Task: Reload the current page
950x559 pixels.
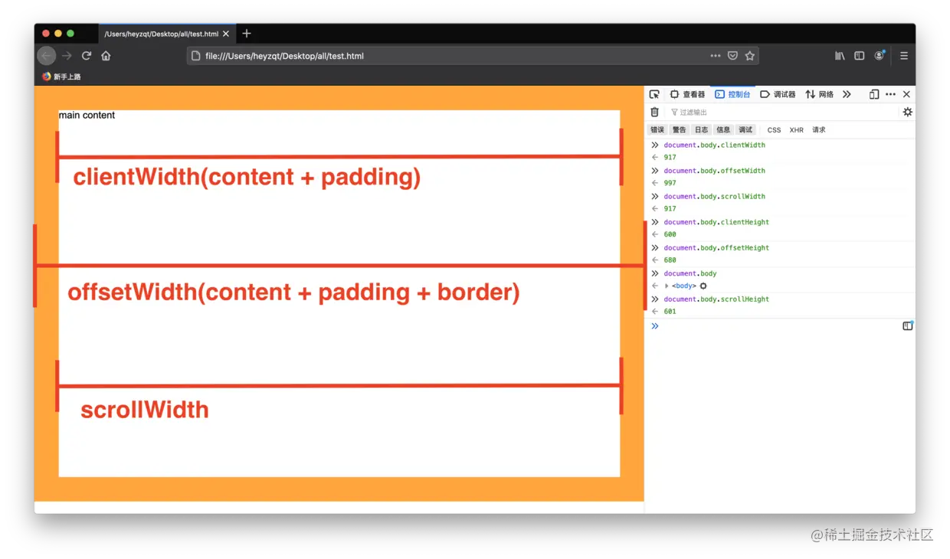Action: (87, 56)
